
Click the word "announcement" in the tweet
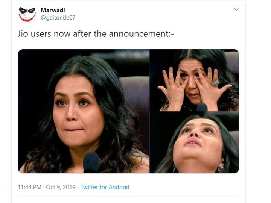coord(140,34)
